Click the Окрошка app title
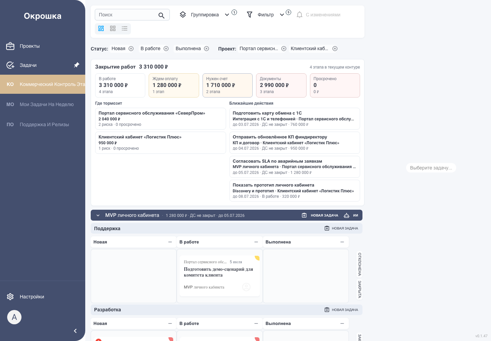 click(43, 16)
